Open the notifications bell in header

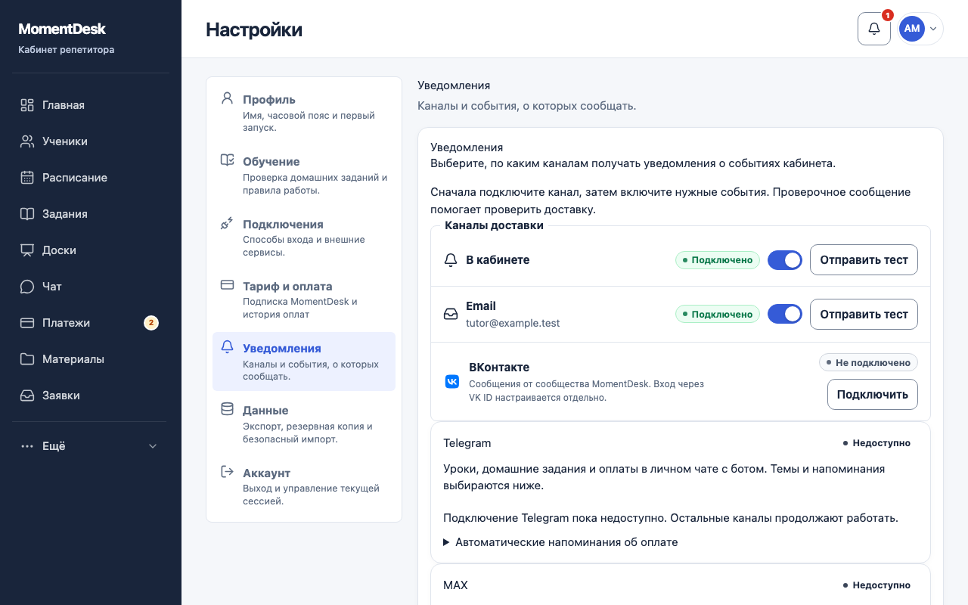(x=874, y=29)
